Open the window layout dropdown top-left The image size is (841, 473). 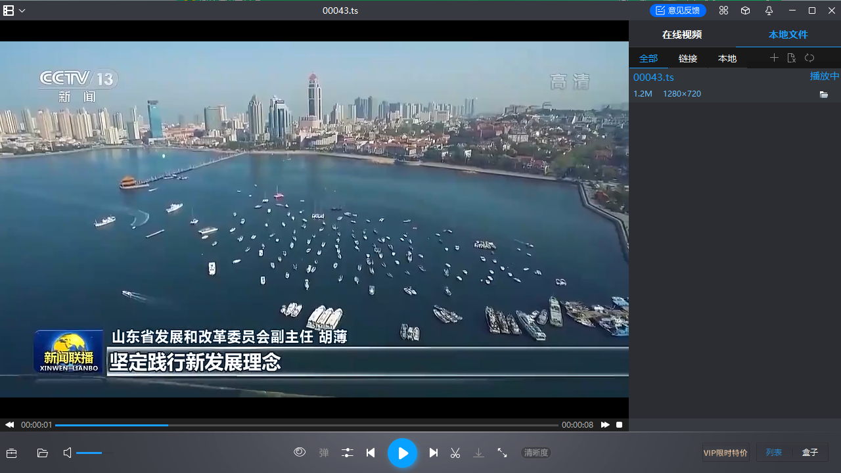pyautogui.click(x=14, y=11)
